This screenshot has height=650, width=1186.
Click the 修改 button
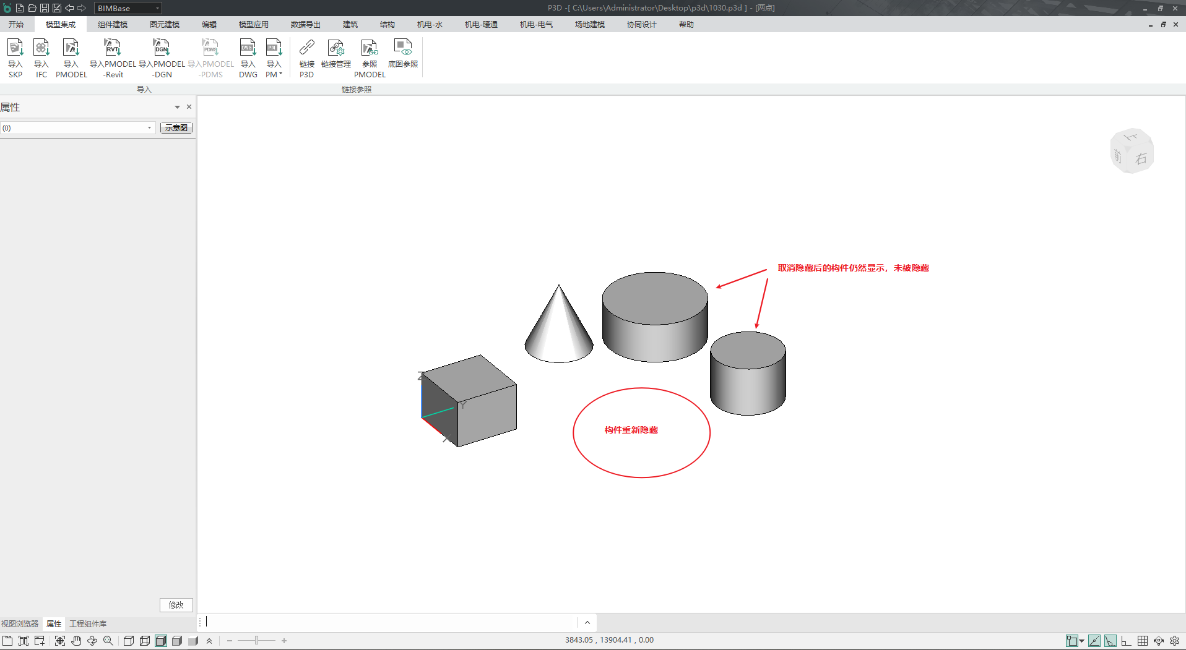coord(176,605)
